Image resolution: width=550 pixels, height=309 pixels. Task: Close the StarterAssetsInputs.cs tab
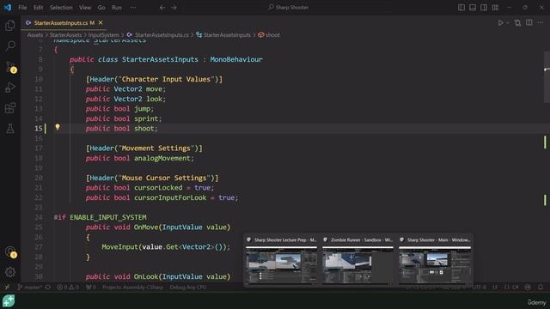tap(101, 23)
